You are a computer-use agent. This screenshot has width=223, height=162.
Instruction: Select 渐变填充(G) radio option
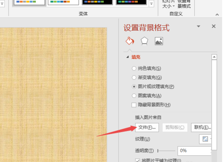[x=147, y=77]
